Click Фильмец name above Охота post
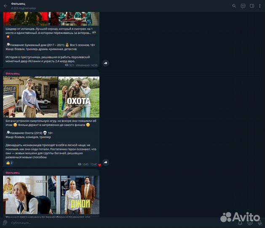Viewport: 265px width, 228px height. pos(13,73)
